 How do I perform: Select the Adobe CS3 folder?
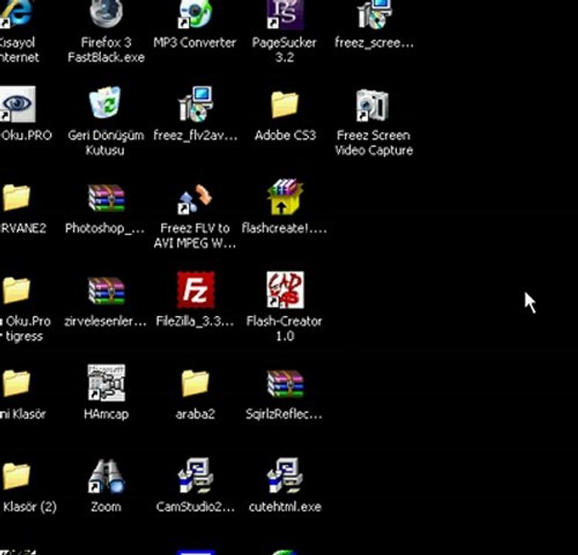(284, 105)
